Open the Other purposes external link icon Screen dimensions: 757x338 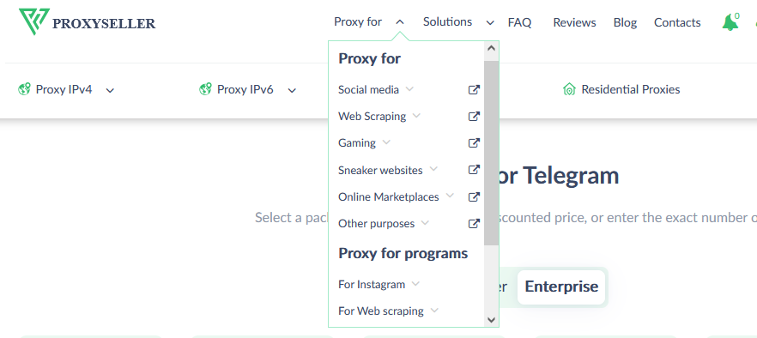click(474, 223)
